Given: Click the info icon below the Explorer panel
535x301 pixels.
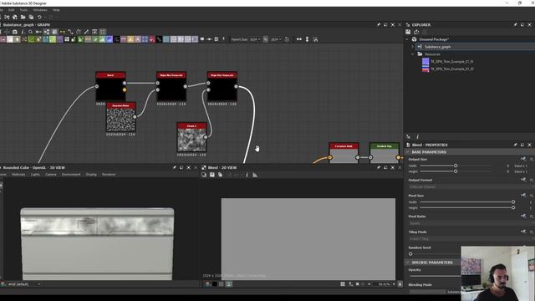Looking at the screenshot, I should point(417,136).
